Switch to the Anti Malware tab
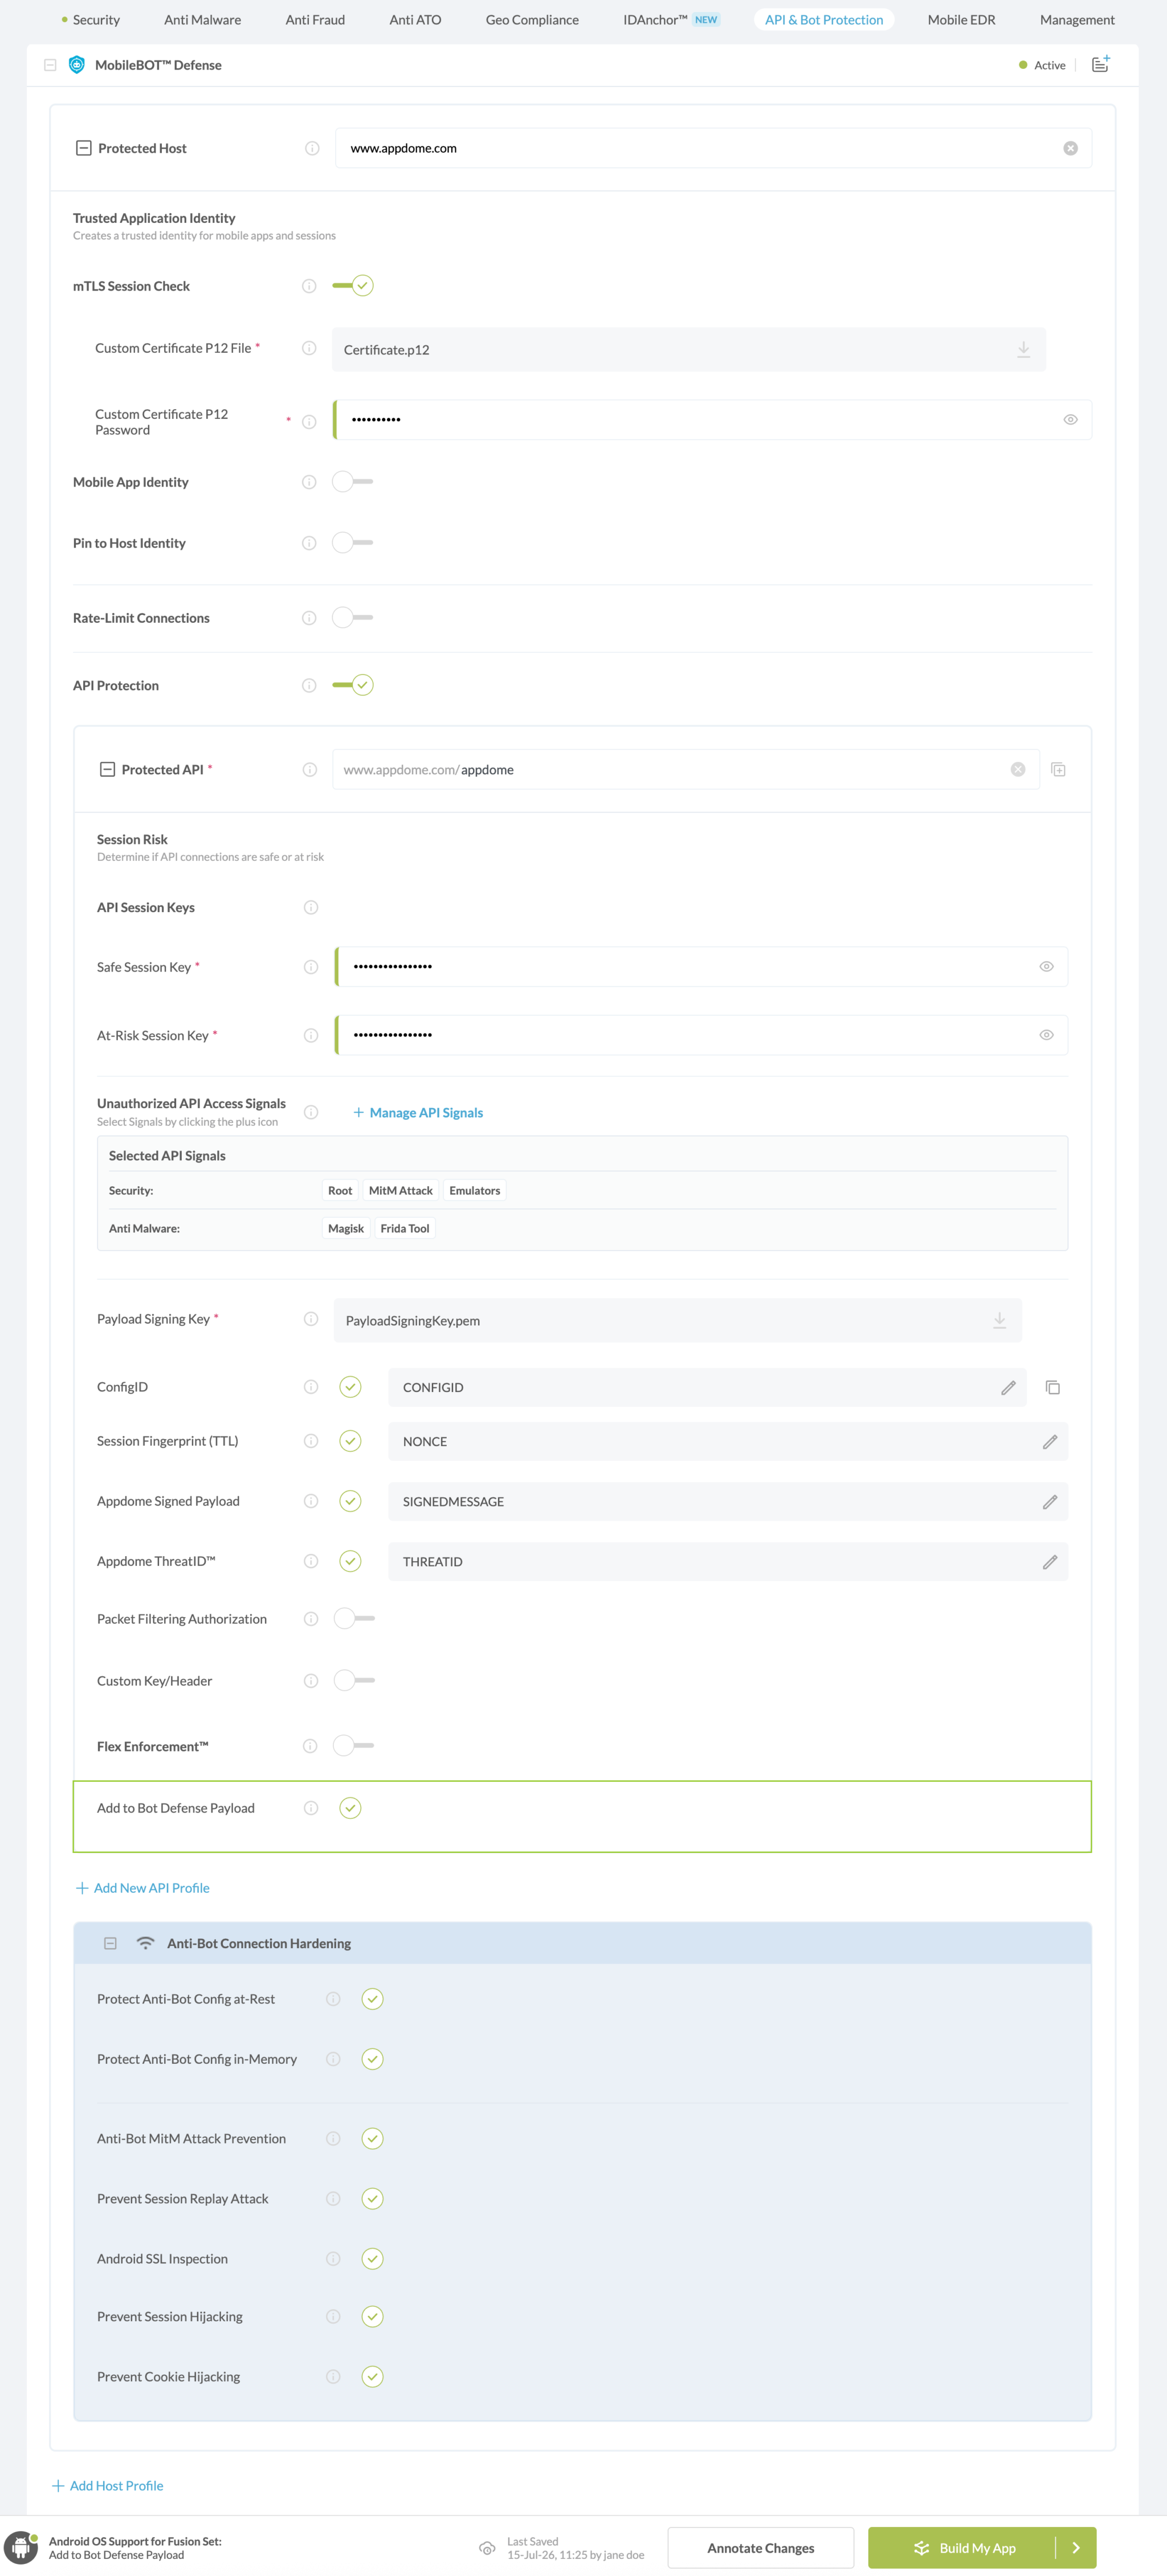Image resolution: width=1167 pixels, height=2576 pixels. click(202, 19)
